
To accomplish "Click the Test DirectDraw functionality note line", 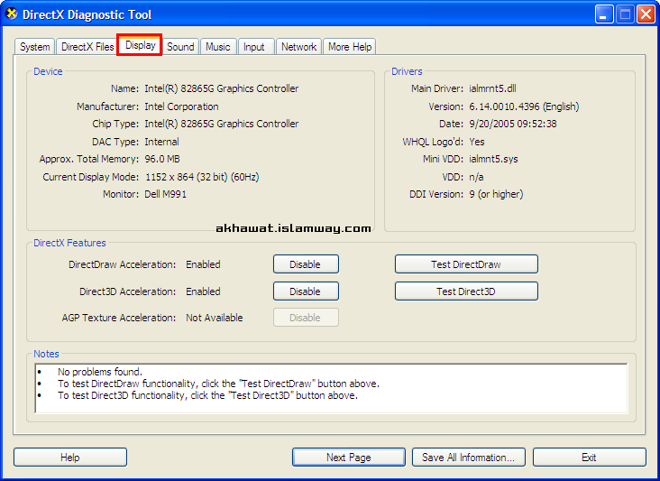I will (x=218, y=384).
